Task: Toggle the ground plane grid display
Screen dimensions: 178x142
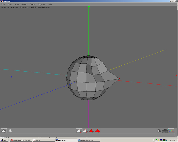Action: (165, 131)
